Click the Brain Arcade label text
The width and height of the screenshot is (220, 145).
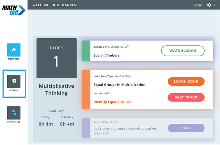click(x=14, y=122)
